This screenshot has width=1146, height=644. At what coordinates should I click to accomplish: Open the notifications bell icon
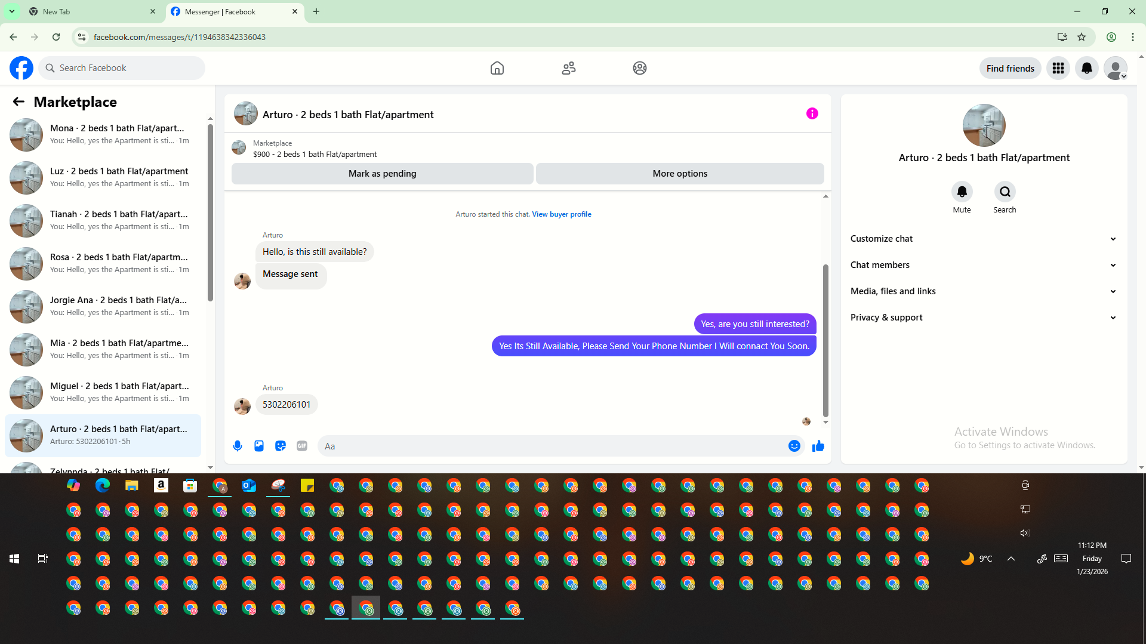pyautogui.click(x=1087, y=68)
